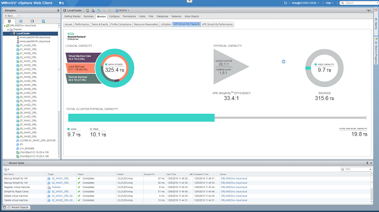This screenshot has width=379, height=212.
Task: Open the panel layout options icon
Action: tap(369, 10)
